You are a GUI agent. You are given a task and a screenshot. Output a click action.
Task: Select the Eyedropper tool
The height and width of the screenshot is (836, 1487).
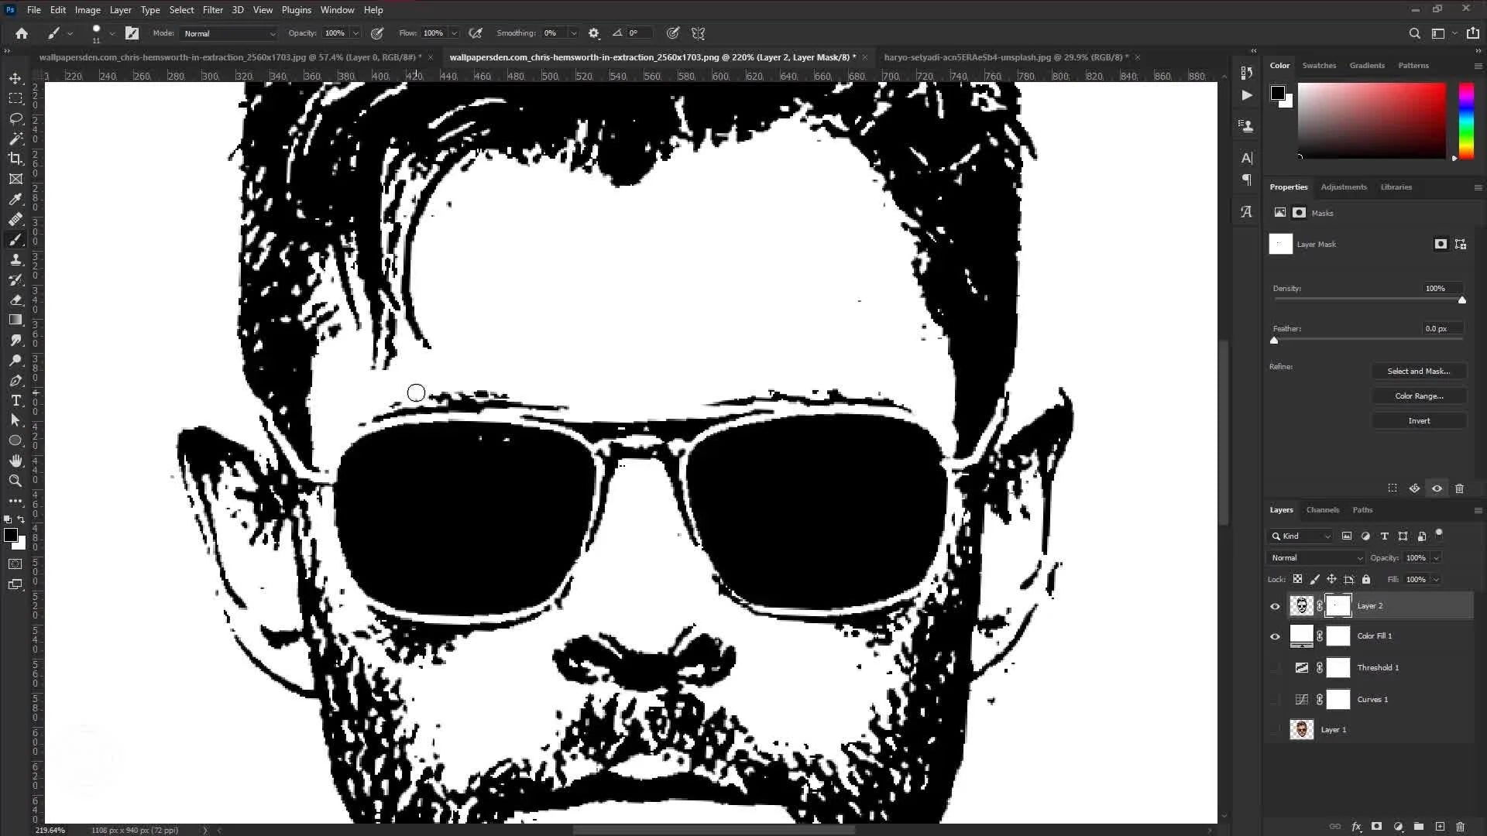(x=15, y=199)
